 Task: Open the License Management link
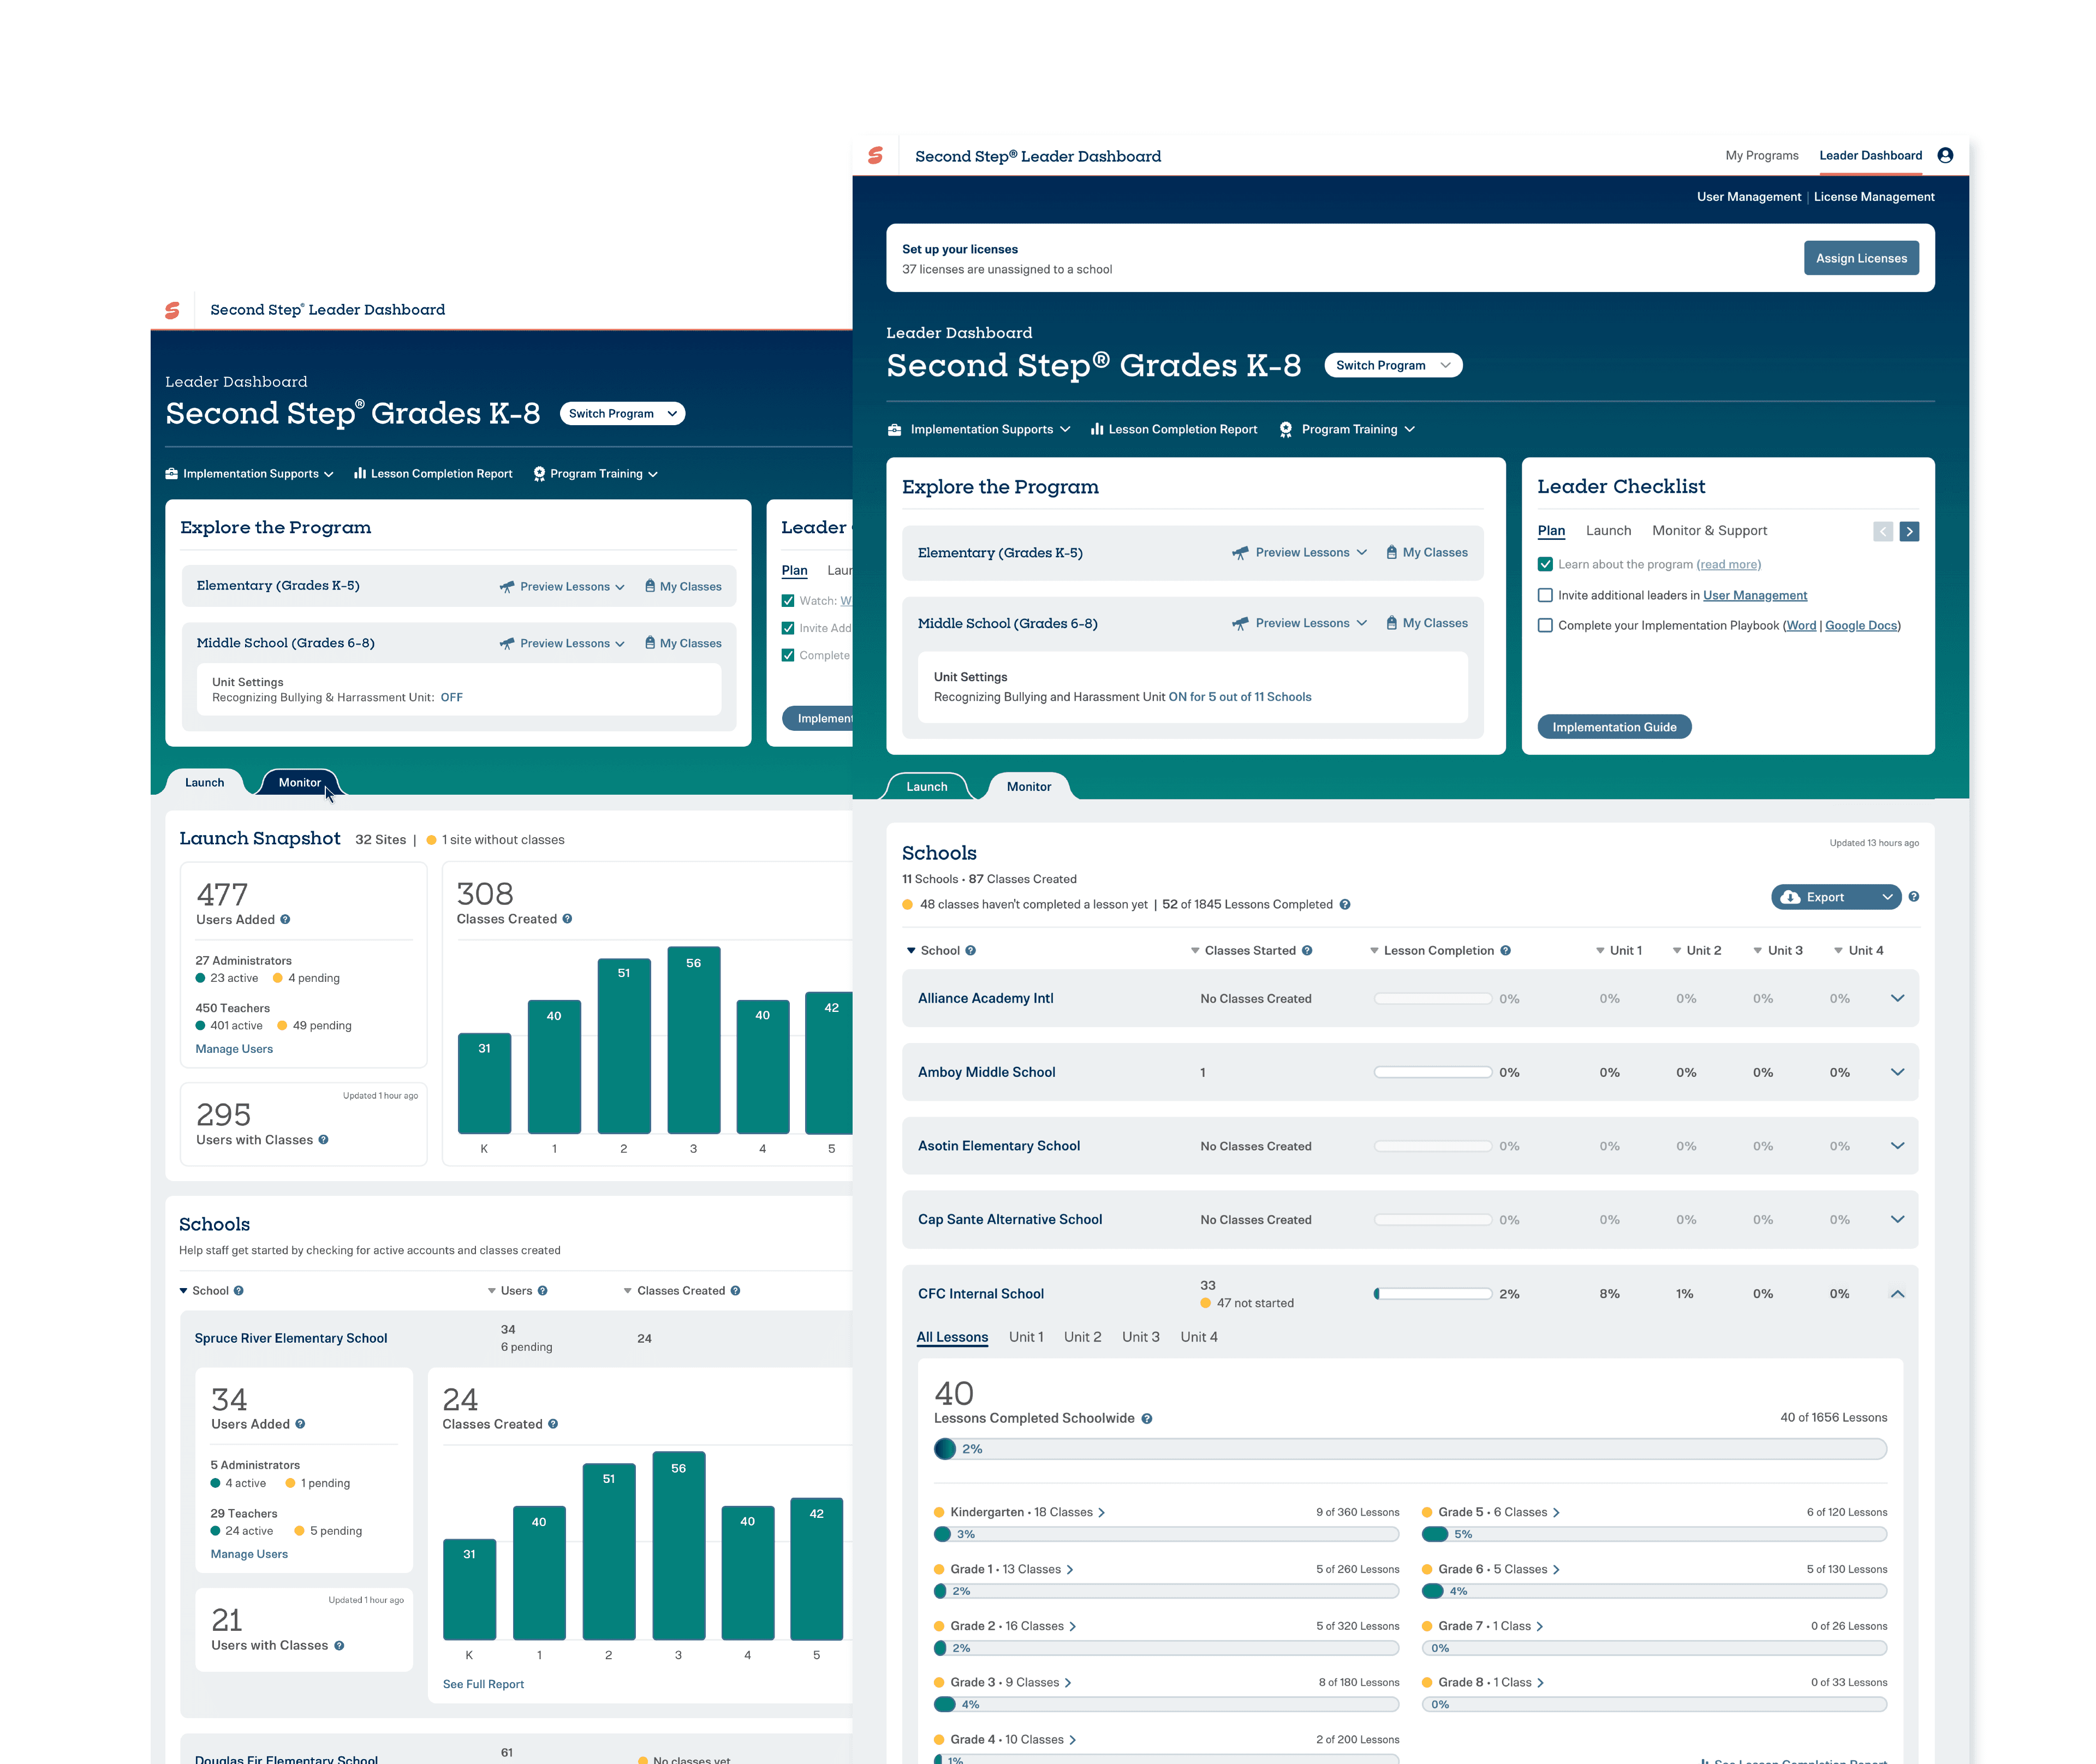(x=1873, y=197)
